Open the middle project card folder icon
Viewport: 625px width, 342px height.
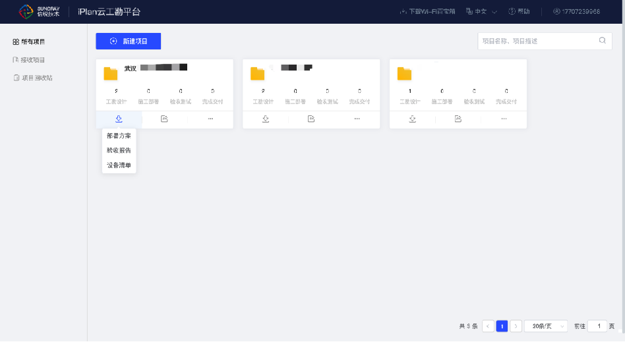[258, 74]
